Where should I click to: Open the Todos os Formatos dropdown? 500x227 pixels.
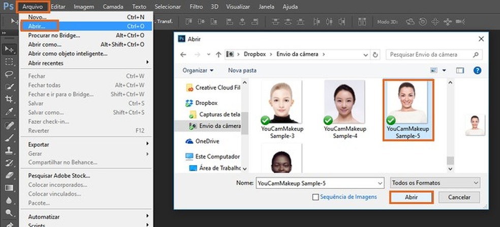[x=435, y=182]
